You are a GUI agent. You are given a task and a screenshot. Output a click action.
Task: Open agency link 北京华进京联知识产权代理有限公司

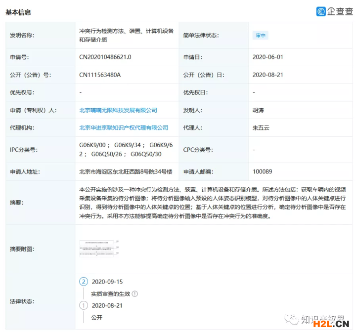point(124,127)
